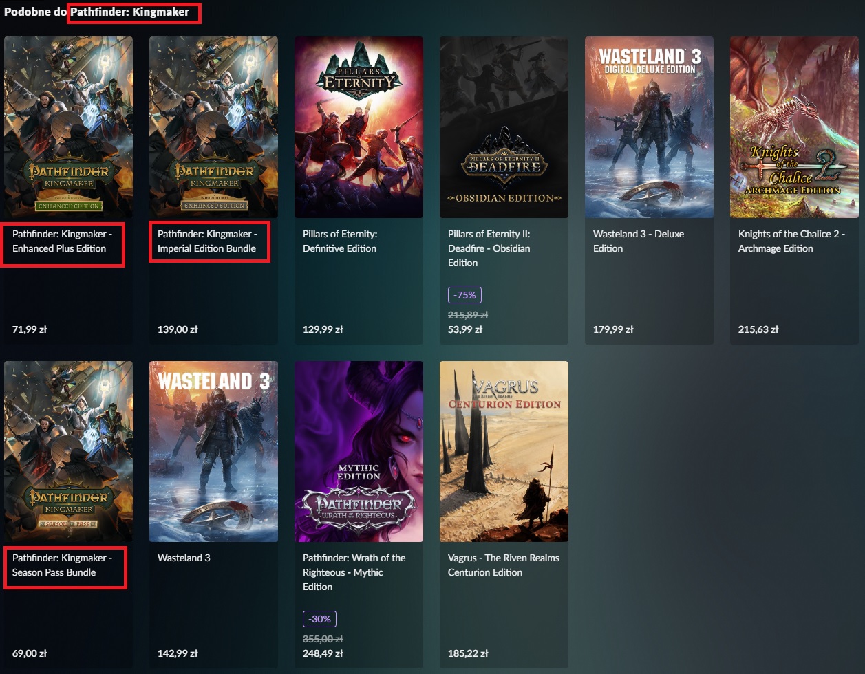The height and width of the screenshot is (674, 865).
Task: Click title 'Pathfinder: Wrath of the Righteous - Mythic Edition'
Action: [354, 572]
